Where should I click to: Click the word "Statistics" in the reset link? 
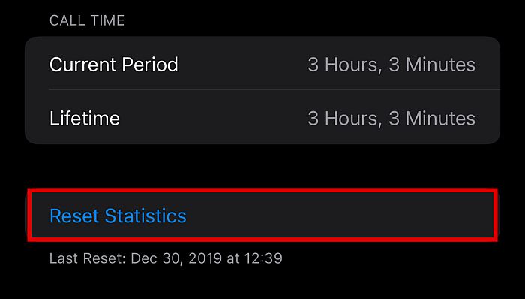(145, 216)
